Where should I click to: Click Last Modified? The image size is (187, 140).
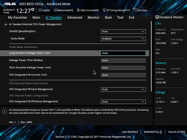click(130, 132)
